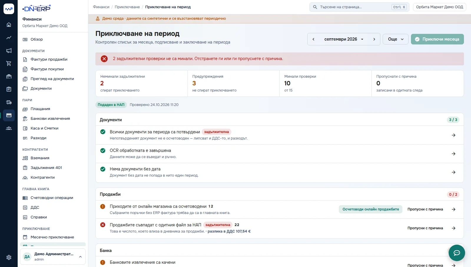Viewport: 471px width, 267px height.
Task: Click 'Пропусни с причина' for НАП audit file row
Action: (x=425, y=228)
